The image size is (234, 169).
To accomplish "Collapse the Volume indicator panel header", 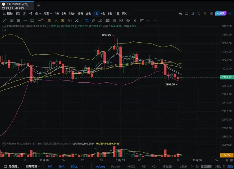I will click(4, 144).
